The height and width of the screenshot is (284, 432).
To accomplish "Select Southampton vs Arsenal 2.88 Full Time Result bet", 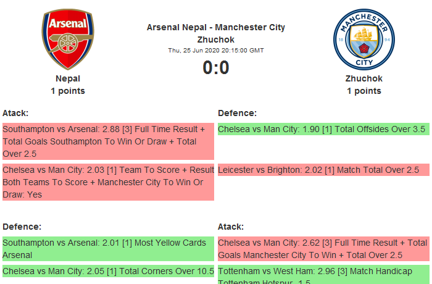I will coord(108,141).
